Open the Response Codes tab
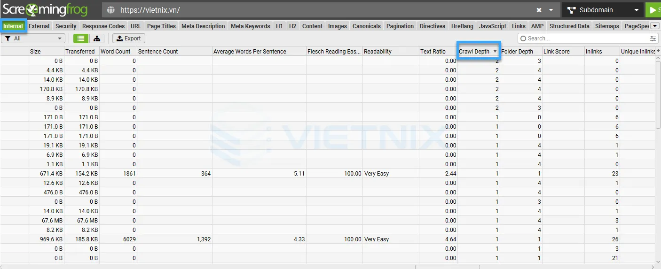 (103, 26)
